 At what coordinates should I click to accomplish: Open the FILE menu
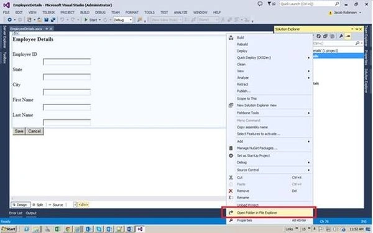click(x=6, y=12)
